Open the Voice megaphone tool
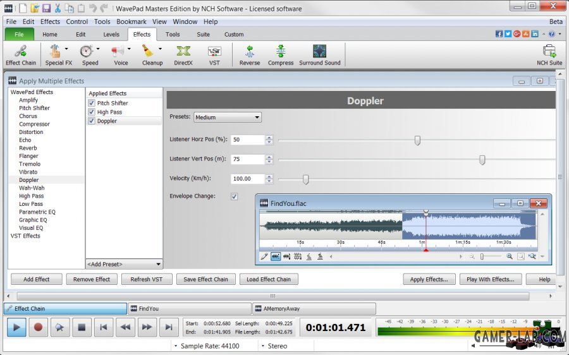569x355 pixels. tap(118, 51)
